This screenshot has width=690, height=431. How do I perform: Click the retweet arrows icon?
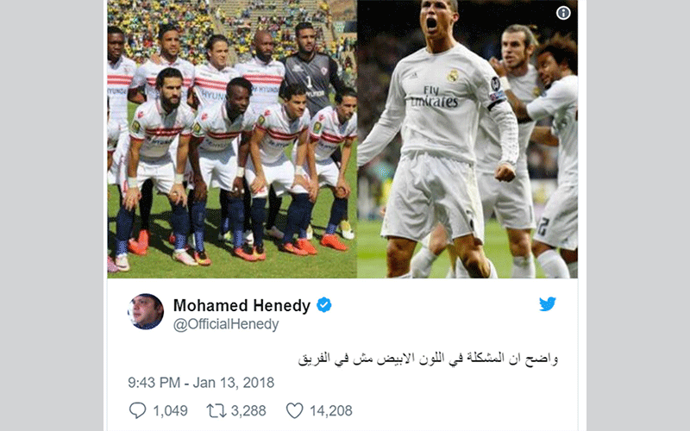pos(216,411)
